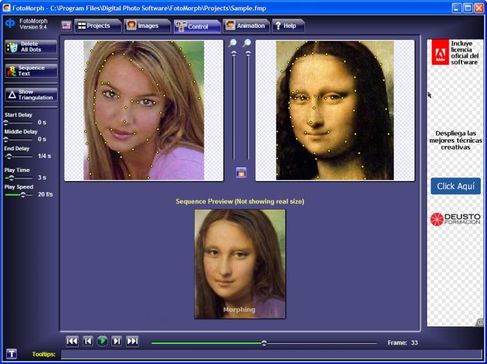Jump to last frame
Viewport: 487px width, 364px height.
click(x=132, y=341)
